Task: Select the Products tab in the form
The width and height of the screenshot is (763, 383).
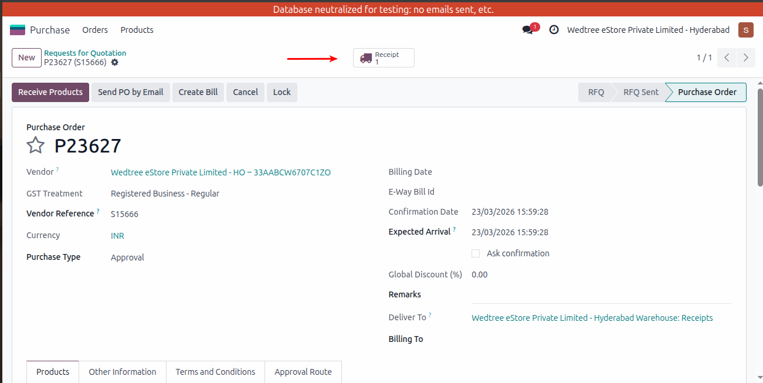Action: pyautogui.click(x=53, y=372)
